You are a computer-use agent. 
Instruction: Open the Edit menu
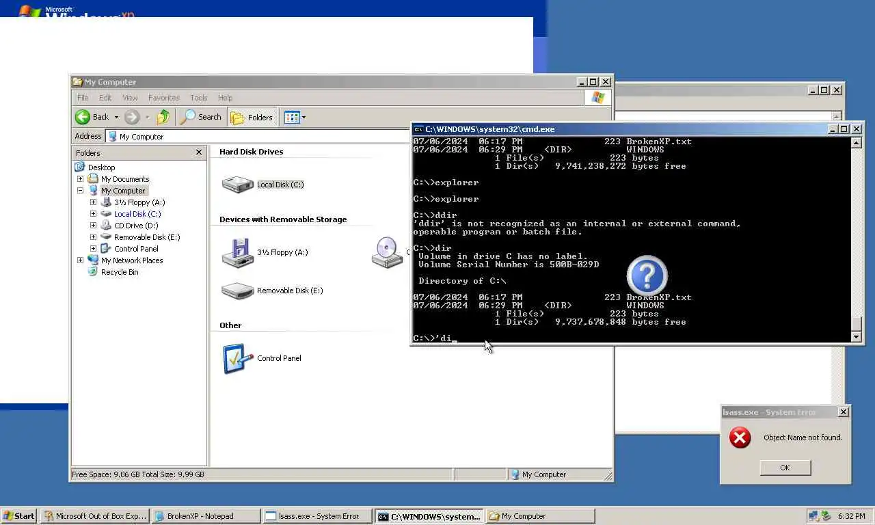pyautogui.click(x=105, y=98)
